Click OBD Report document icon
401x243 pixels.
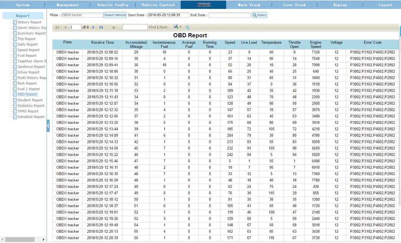coord(15,94)
